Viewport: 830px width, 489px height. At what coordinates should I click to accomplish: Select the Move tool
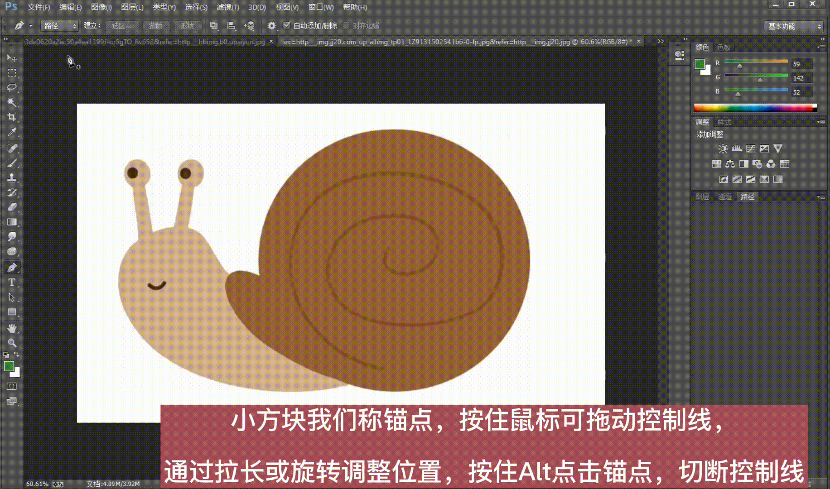(12, 58)
